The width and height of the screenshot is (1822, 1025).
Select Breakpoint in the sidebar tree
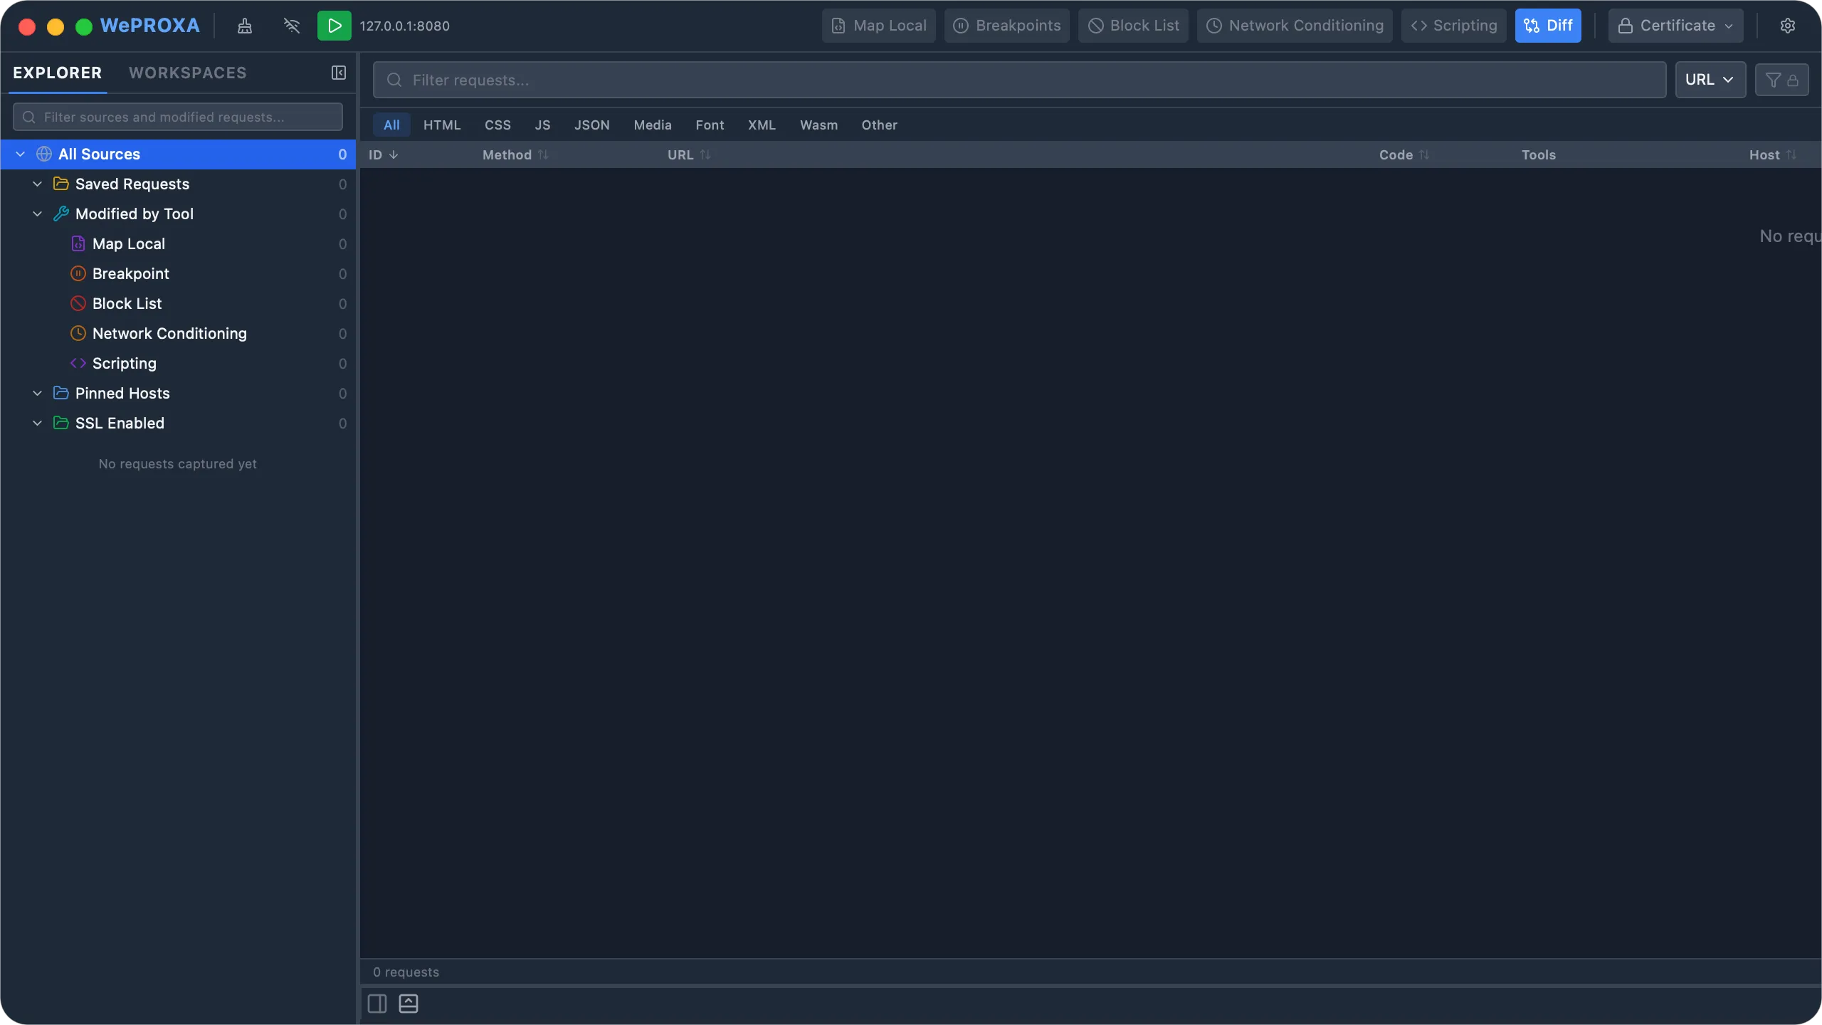tap(178, 273)
